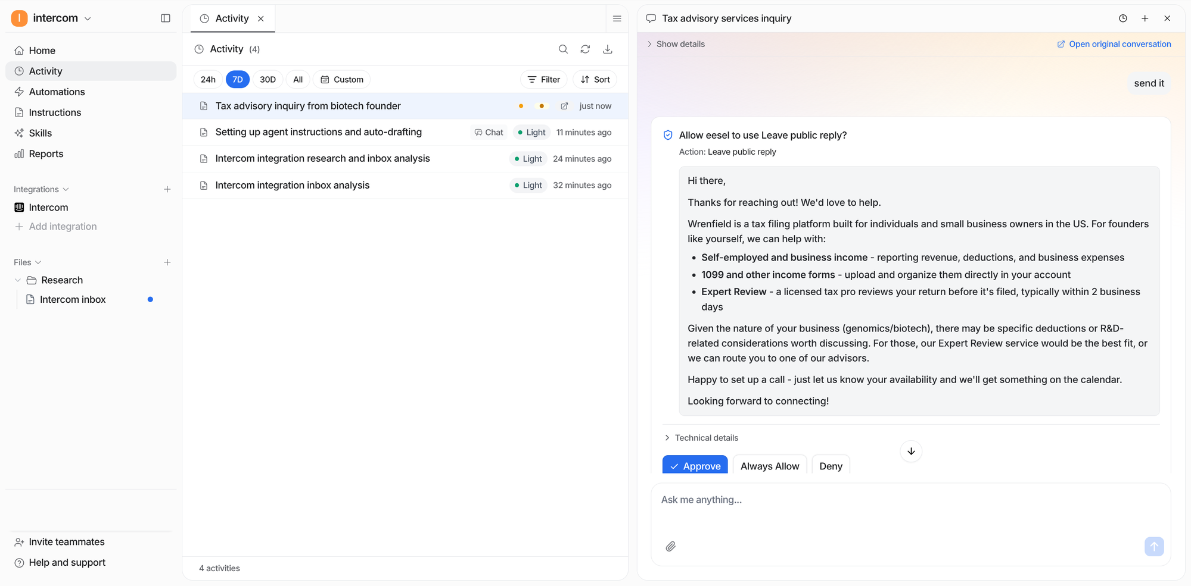
Task: Close the Activity tab
Action: tap(261, 18)
